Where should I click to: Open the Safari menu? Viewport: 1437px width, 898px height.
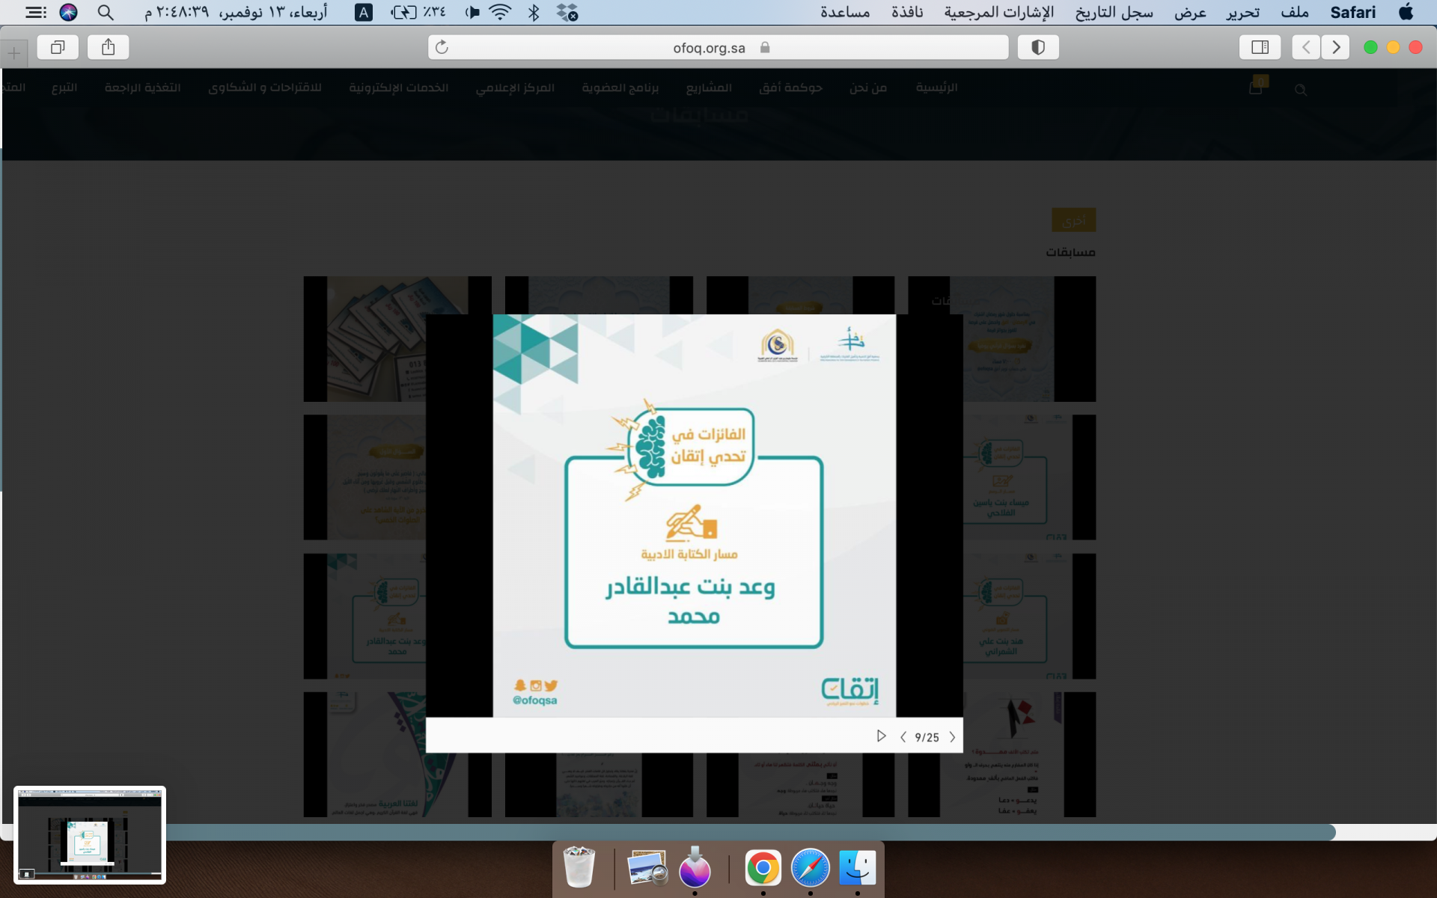tap(1353, 12)
